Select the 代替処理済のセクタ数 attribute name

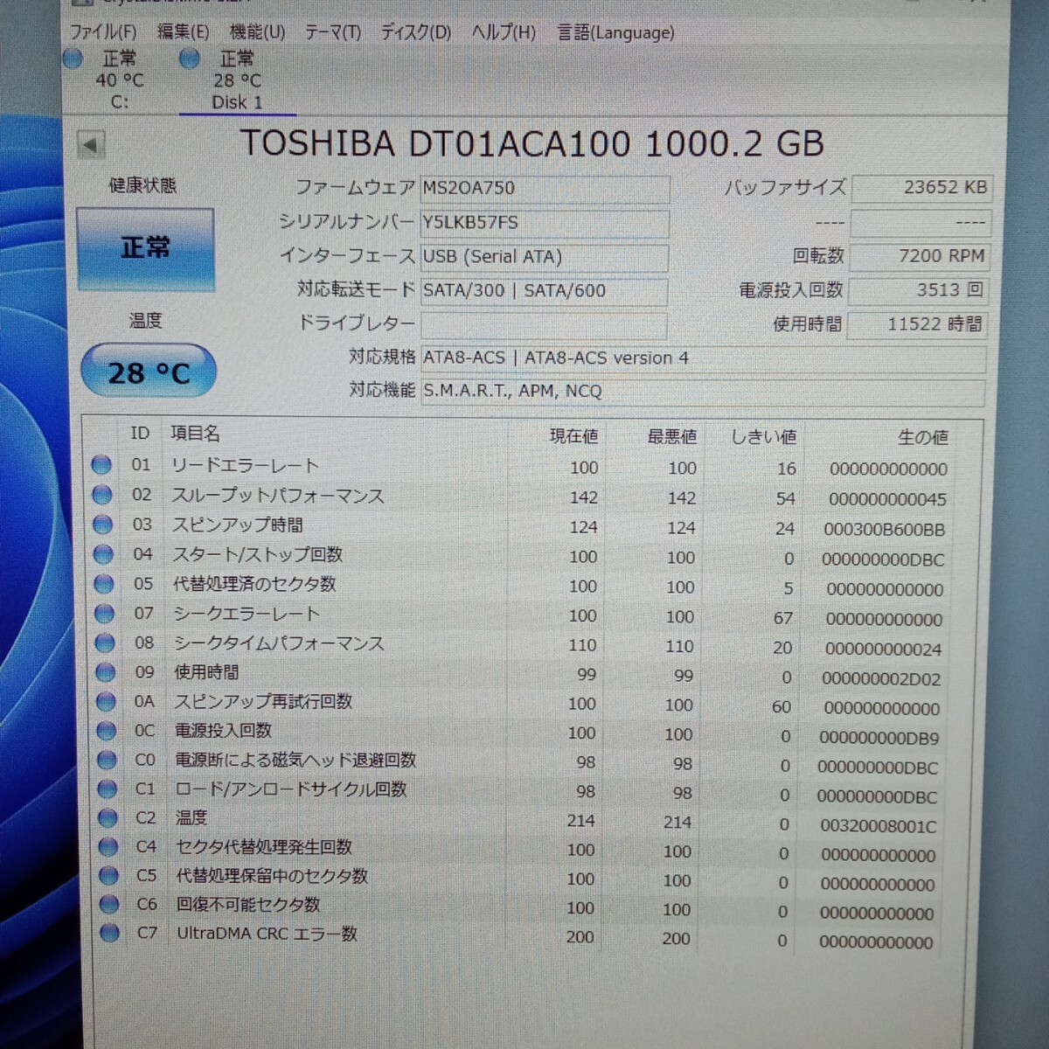pyautogui.click(x=254, y=584)
